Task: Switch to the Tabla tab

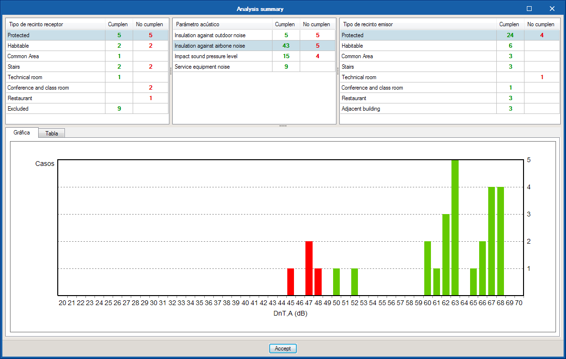Action: coord(52,133)
